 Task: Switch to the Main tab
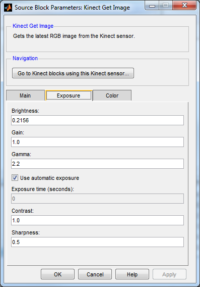click(x=25, y=95)
